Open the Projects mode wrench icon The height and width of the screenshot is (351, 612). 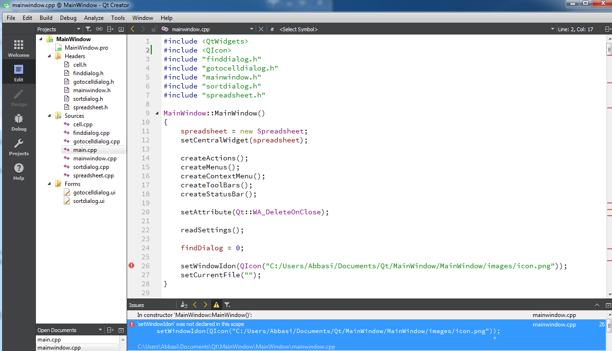pos(18,147)
